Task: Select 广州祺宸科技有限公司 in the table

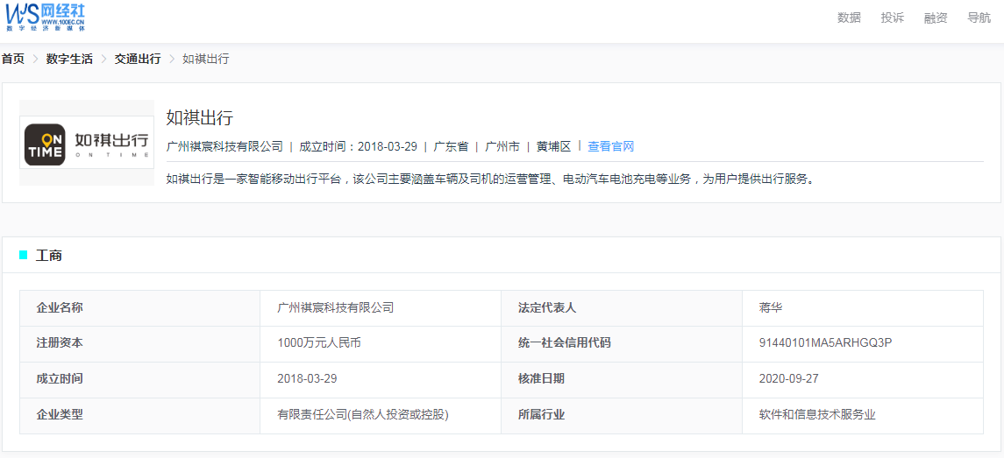Action: 336,307
